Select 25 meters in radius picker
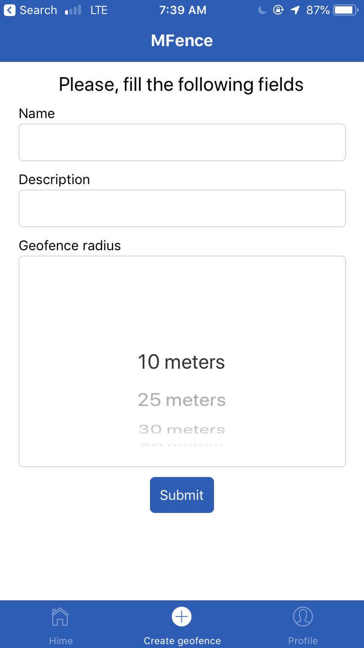The image size is (364, 648). (182, 400)
